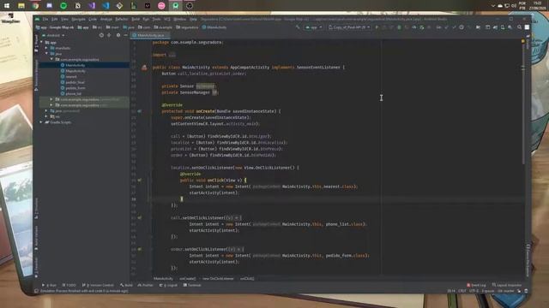Viewport: 549px width, 308px height.
Task: Open Visual Studio Code from the taskbar
Action: (x=106, y=6)
